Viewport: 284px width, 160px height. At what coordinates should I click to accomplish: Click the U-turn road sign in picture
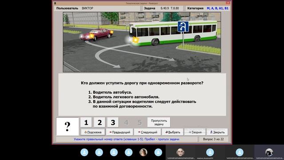tap(183, 27)
